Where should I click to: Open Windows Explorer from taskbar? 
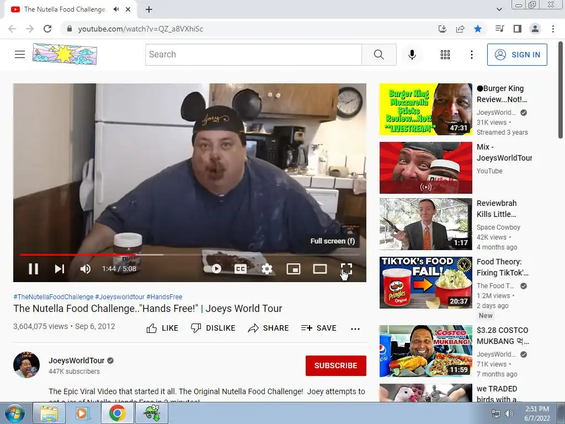tap(49, 413)
